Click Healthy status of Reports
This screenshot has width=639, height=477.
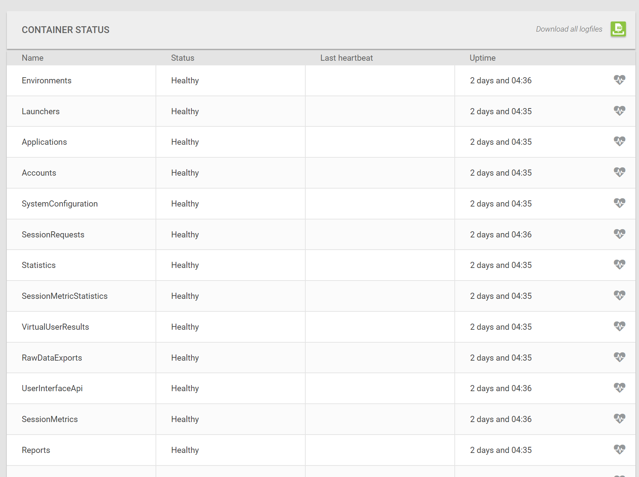tap(185, 450)
